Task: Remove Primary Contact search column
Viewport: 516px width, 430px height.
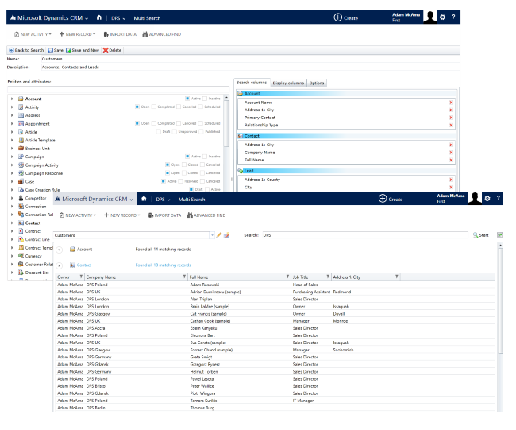Action: [x=451, y=118]
